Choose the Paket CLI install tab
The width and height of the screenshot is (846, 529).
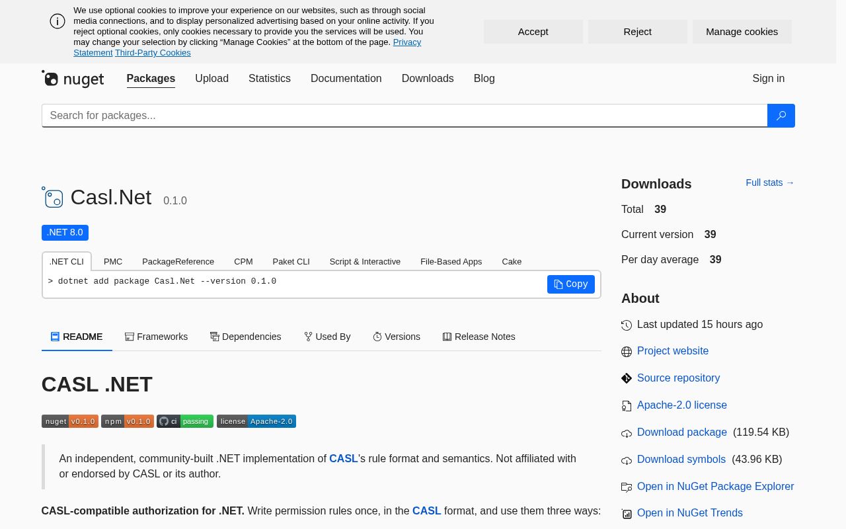click(x=291, y=261)
